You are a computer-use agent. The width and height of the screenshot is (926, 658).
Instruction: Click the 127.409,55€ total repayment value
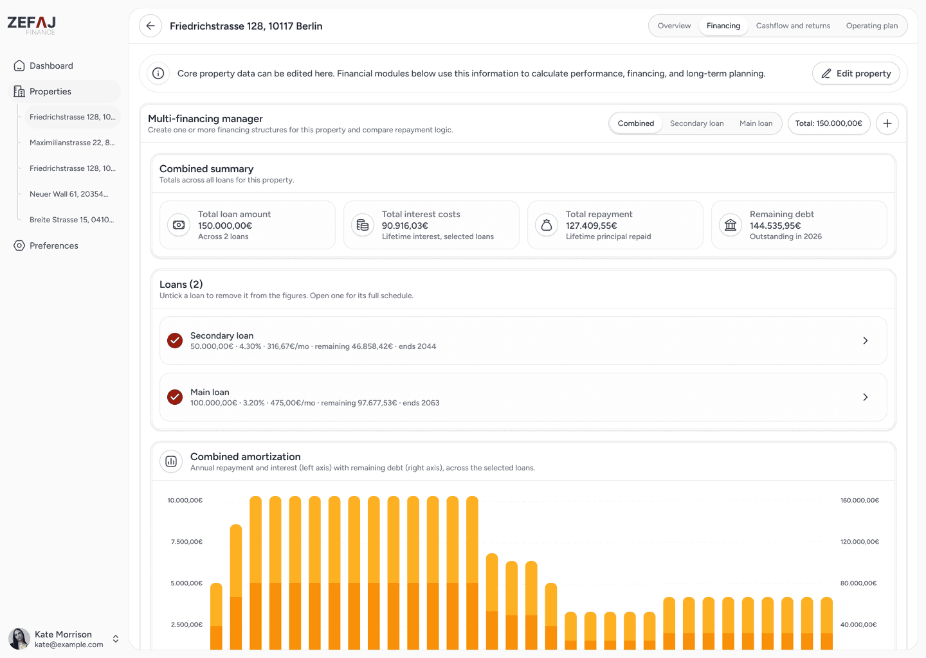coord(592,226)
